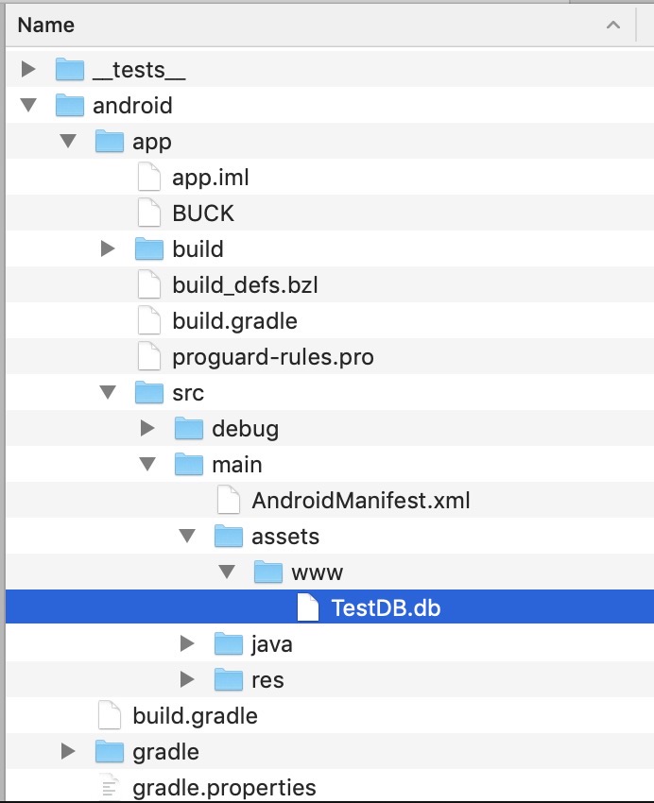Click the AndroidManifest.xml file icon

click(229, 500)
